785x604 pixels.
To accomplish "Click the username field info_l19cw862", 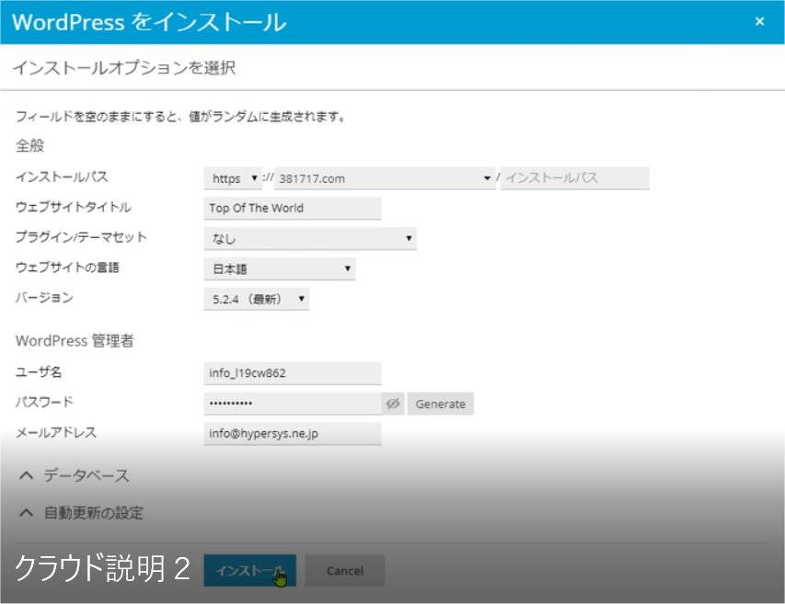I will point(293,373).
